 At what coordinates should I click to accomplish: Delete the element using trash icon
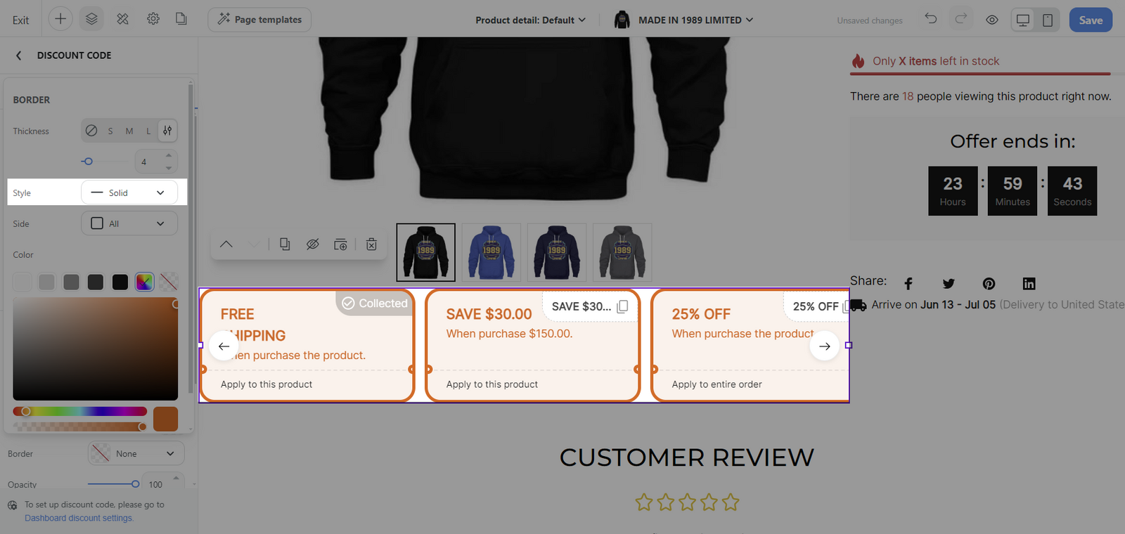pyautogui.click(x=371, y=245)
